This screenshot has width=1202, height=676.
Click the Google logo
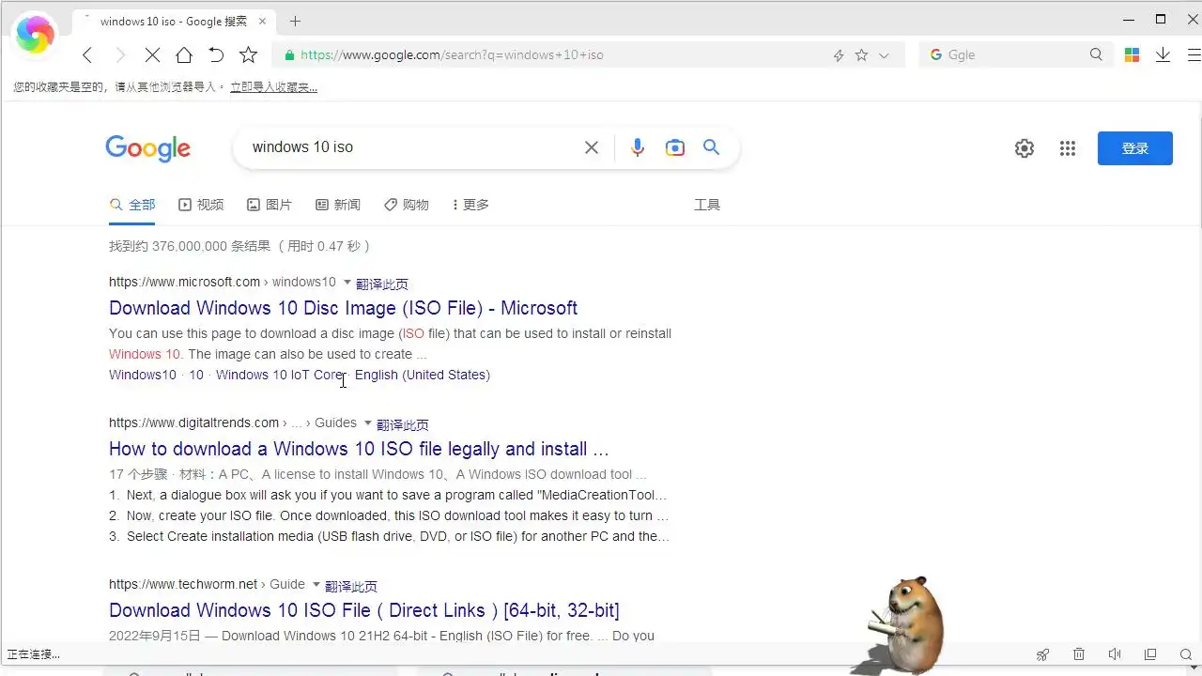[x=147, y=148]
